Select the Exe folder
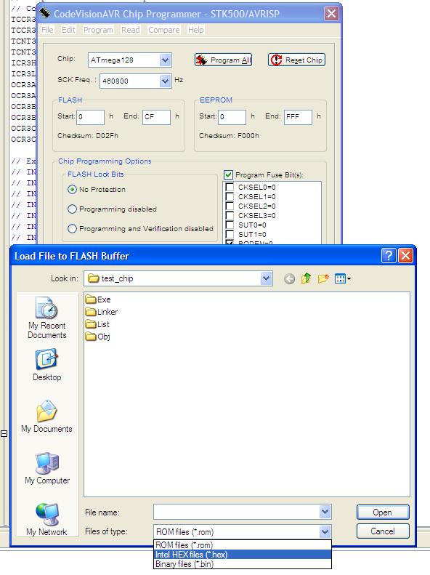The image size is (430, 575). 98,299
